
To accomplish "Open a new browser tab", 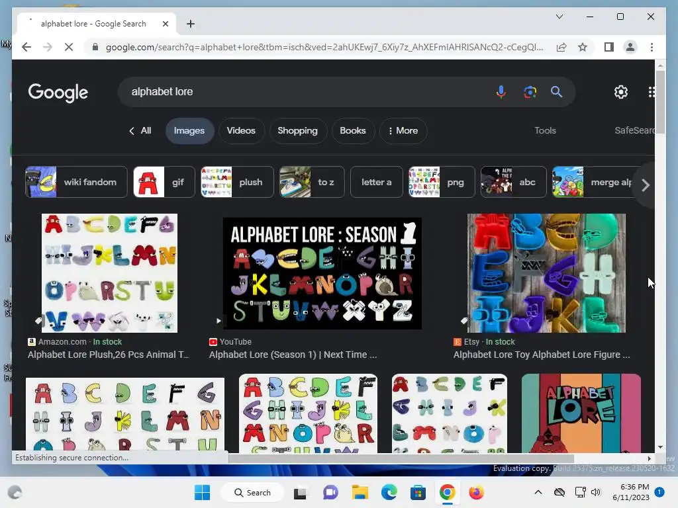I will point(191,24).
